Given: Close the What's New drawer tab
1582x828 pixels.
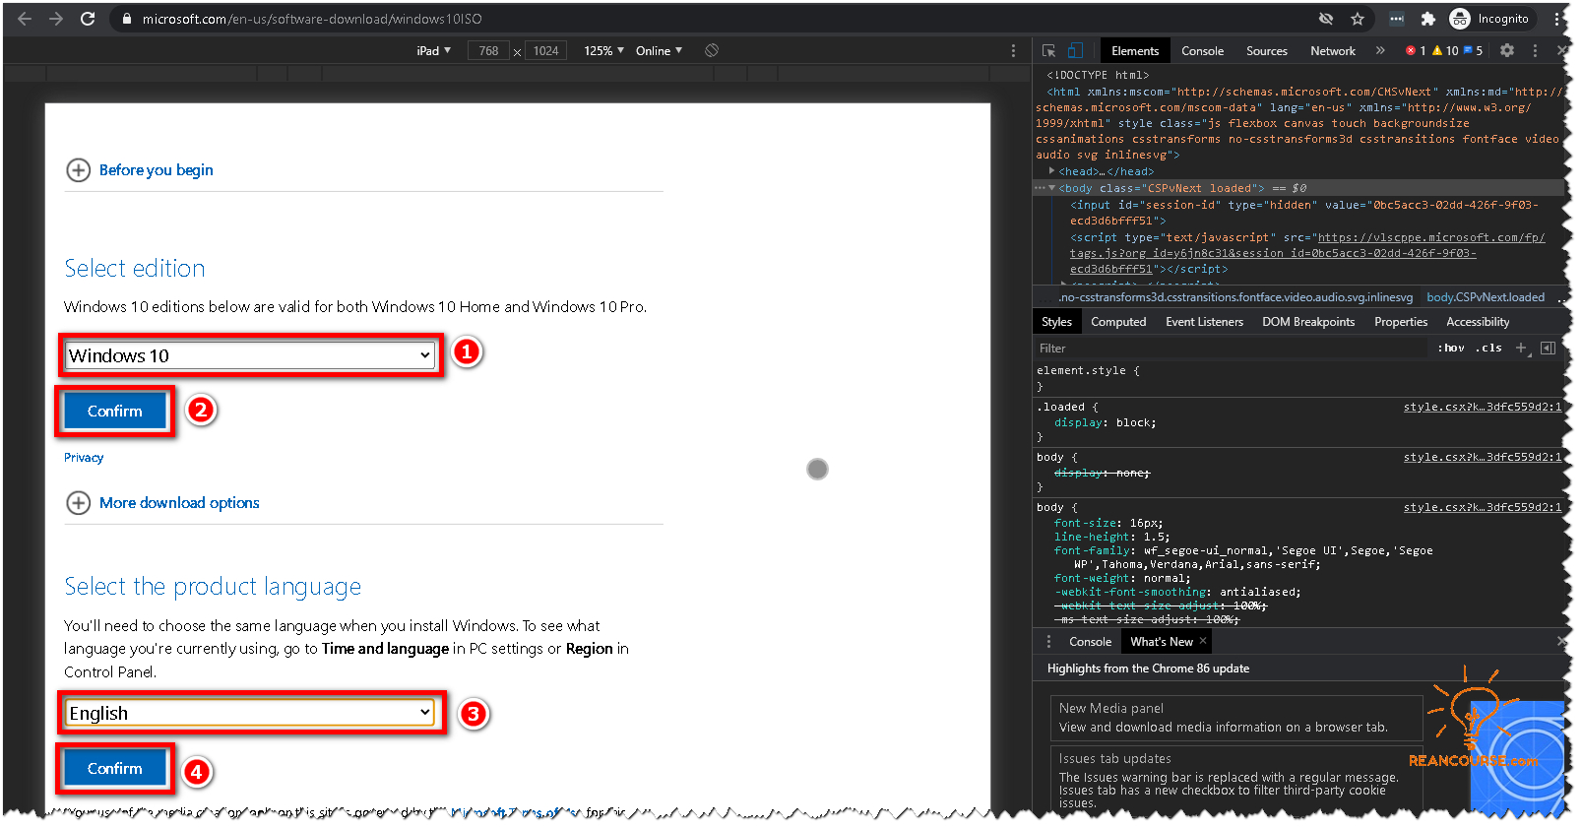Looking at the screenshot, I should point(1203,641).
